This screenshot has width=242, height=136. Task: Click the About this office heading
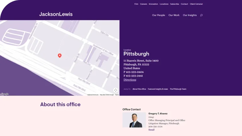coord(60,105)
